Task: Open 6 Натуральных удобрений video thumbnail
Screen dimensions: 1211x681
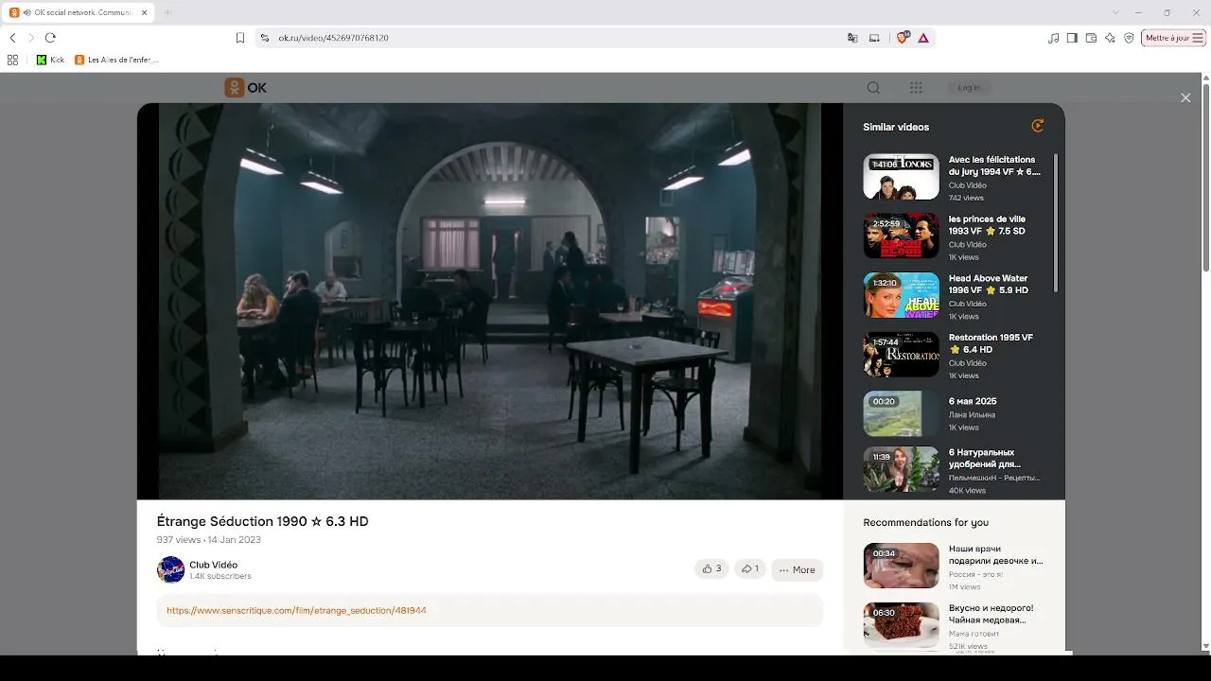Action: point(901,470)
